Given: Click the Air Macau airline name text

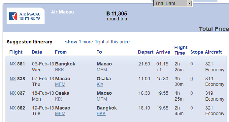Looking at the screenshot, I should point(62,12).
